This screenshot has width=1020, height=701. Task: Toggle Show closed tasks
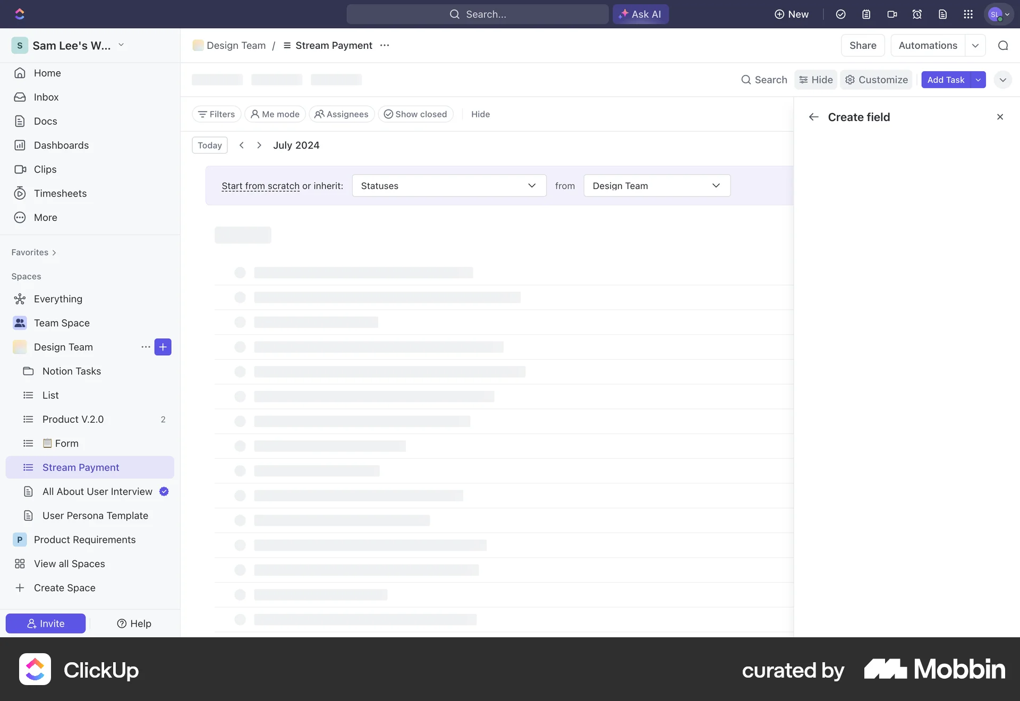tap(415, 114)
